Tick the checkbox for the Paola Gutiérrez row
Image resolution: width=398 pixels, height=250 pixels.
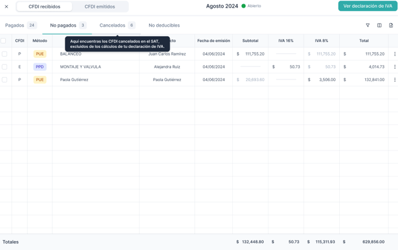click(4, 79)
